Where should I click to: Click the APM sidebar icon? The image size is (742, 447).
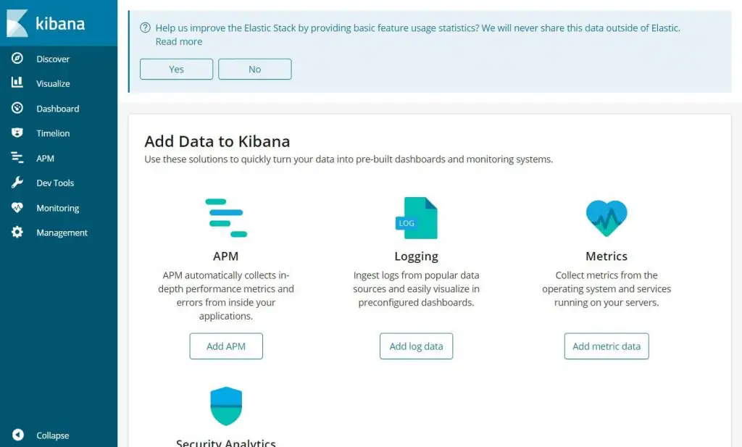pyautogui.click(x=17, y=157)
